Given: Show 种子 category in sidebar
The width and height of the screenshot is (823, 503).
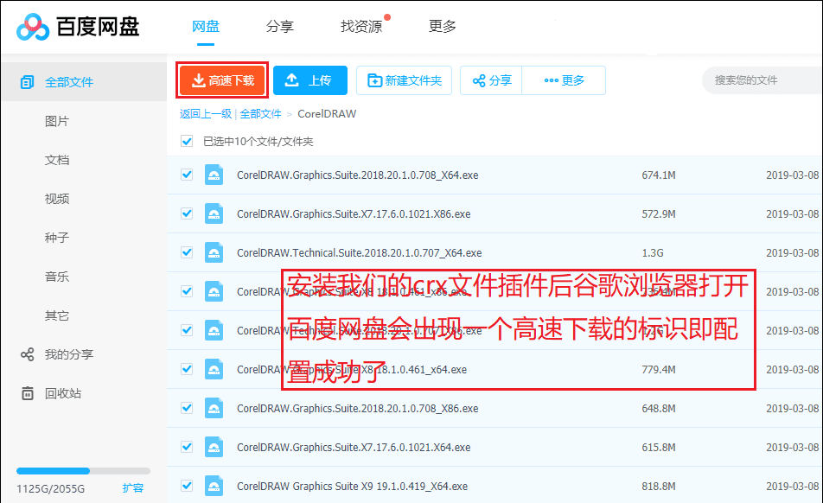Looking at the screenshot, I should click(x=57, y=238).
